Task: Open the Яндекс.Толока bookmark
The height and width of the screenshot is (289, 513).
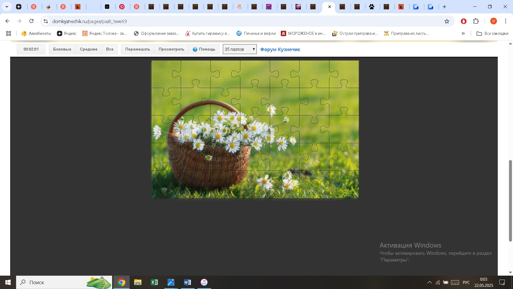Action: (105, 33)
